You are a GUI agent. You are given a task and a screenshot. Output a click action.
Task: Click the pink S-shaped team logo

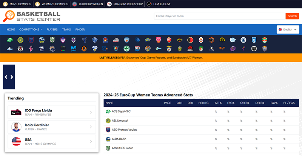[31, 49]
